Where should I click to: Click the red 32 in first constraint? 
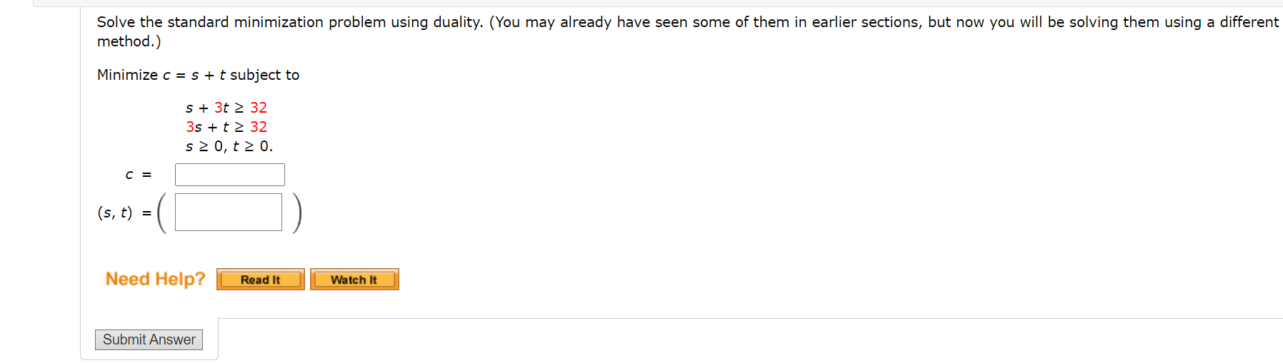259,108
